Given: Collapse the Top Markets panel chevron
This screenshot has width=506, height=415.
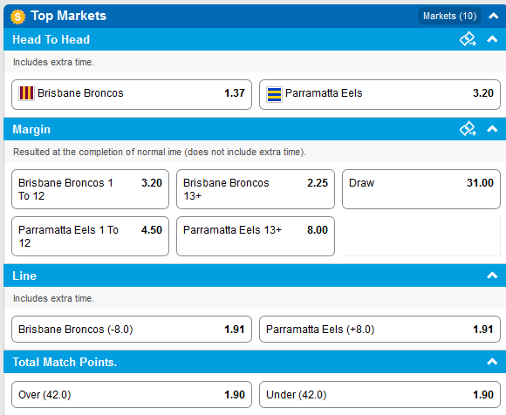Looking at the screenshot, I should coord(494,16).
